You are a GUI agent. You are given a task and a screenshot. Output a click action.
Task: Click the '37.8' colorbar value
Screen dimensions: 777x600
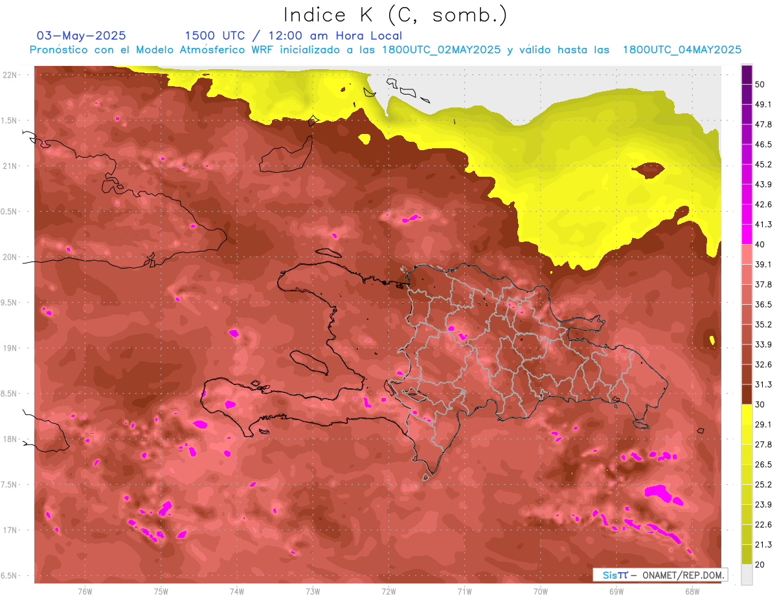click(x=763, y=284)
